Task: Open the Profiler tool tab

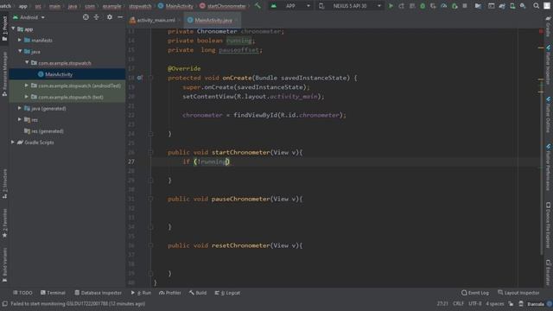Action: [x=170, y=293]
